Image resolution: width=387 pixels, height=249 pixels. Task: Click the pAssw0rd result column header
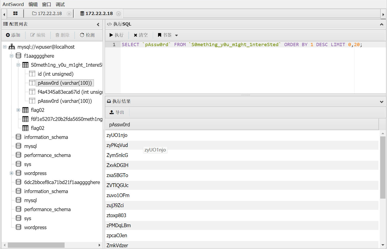point(242,125)
